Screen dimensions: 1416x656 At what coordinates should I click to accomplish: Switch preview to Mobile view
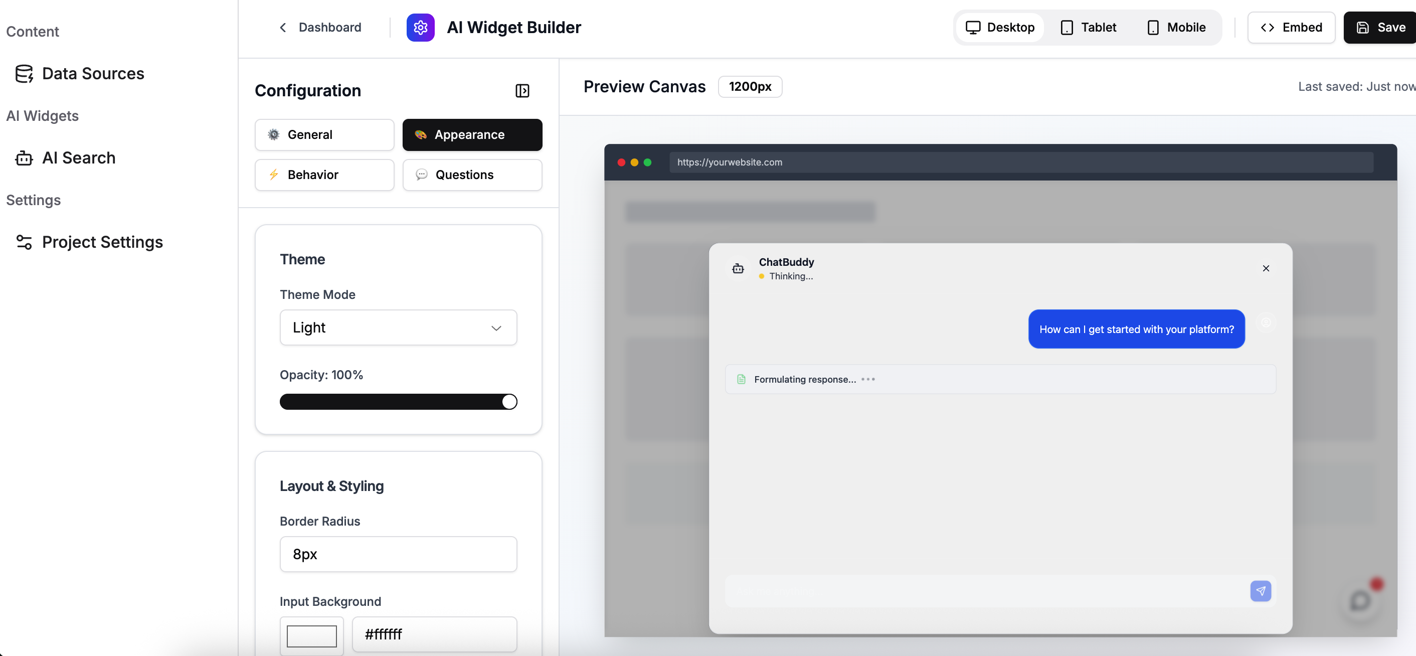[x=1176, y=28]
